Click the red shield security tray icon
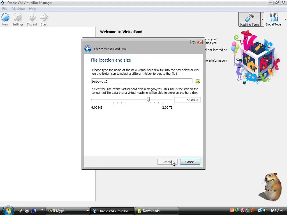Screen dimensions: 287x215 tap(242, 211)
